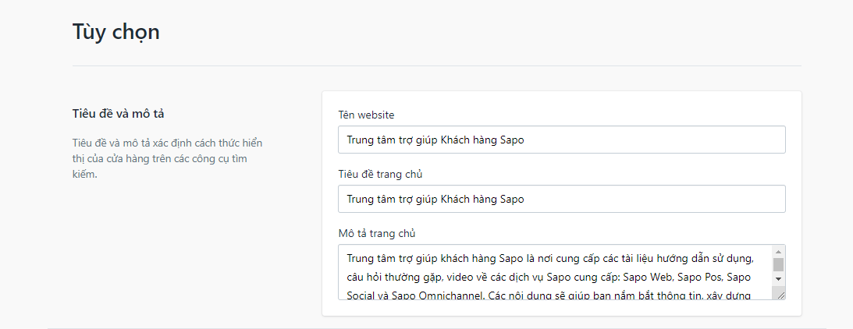Click the Tiêu đề trang chủ input field
Viewport: 853px width, 329px height.
click(561, 199)
